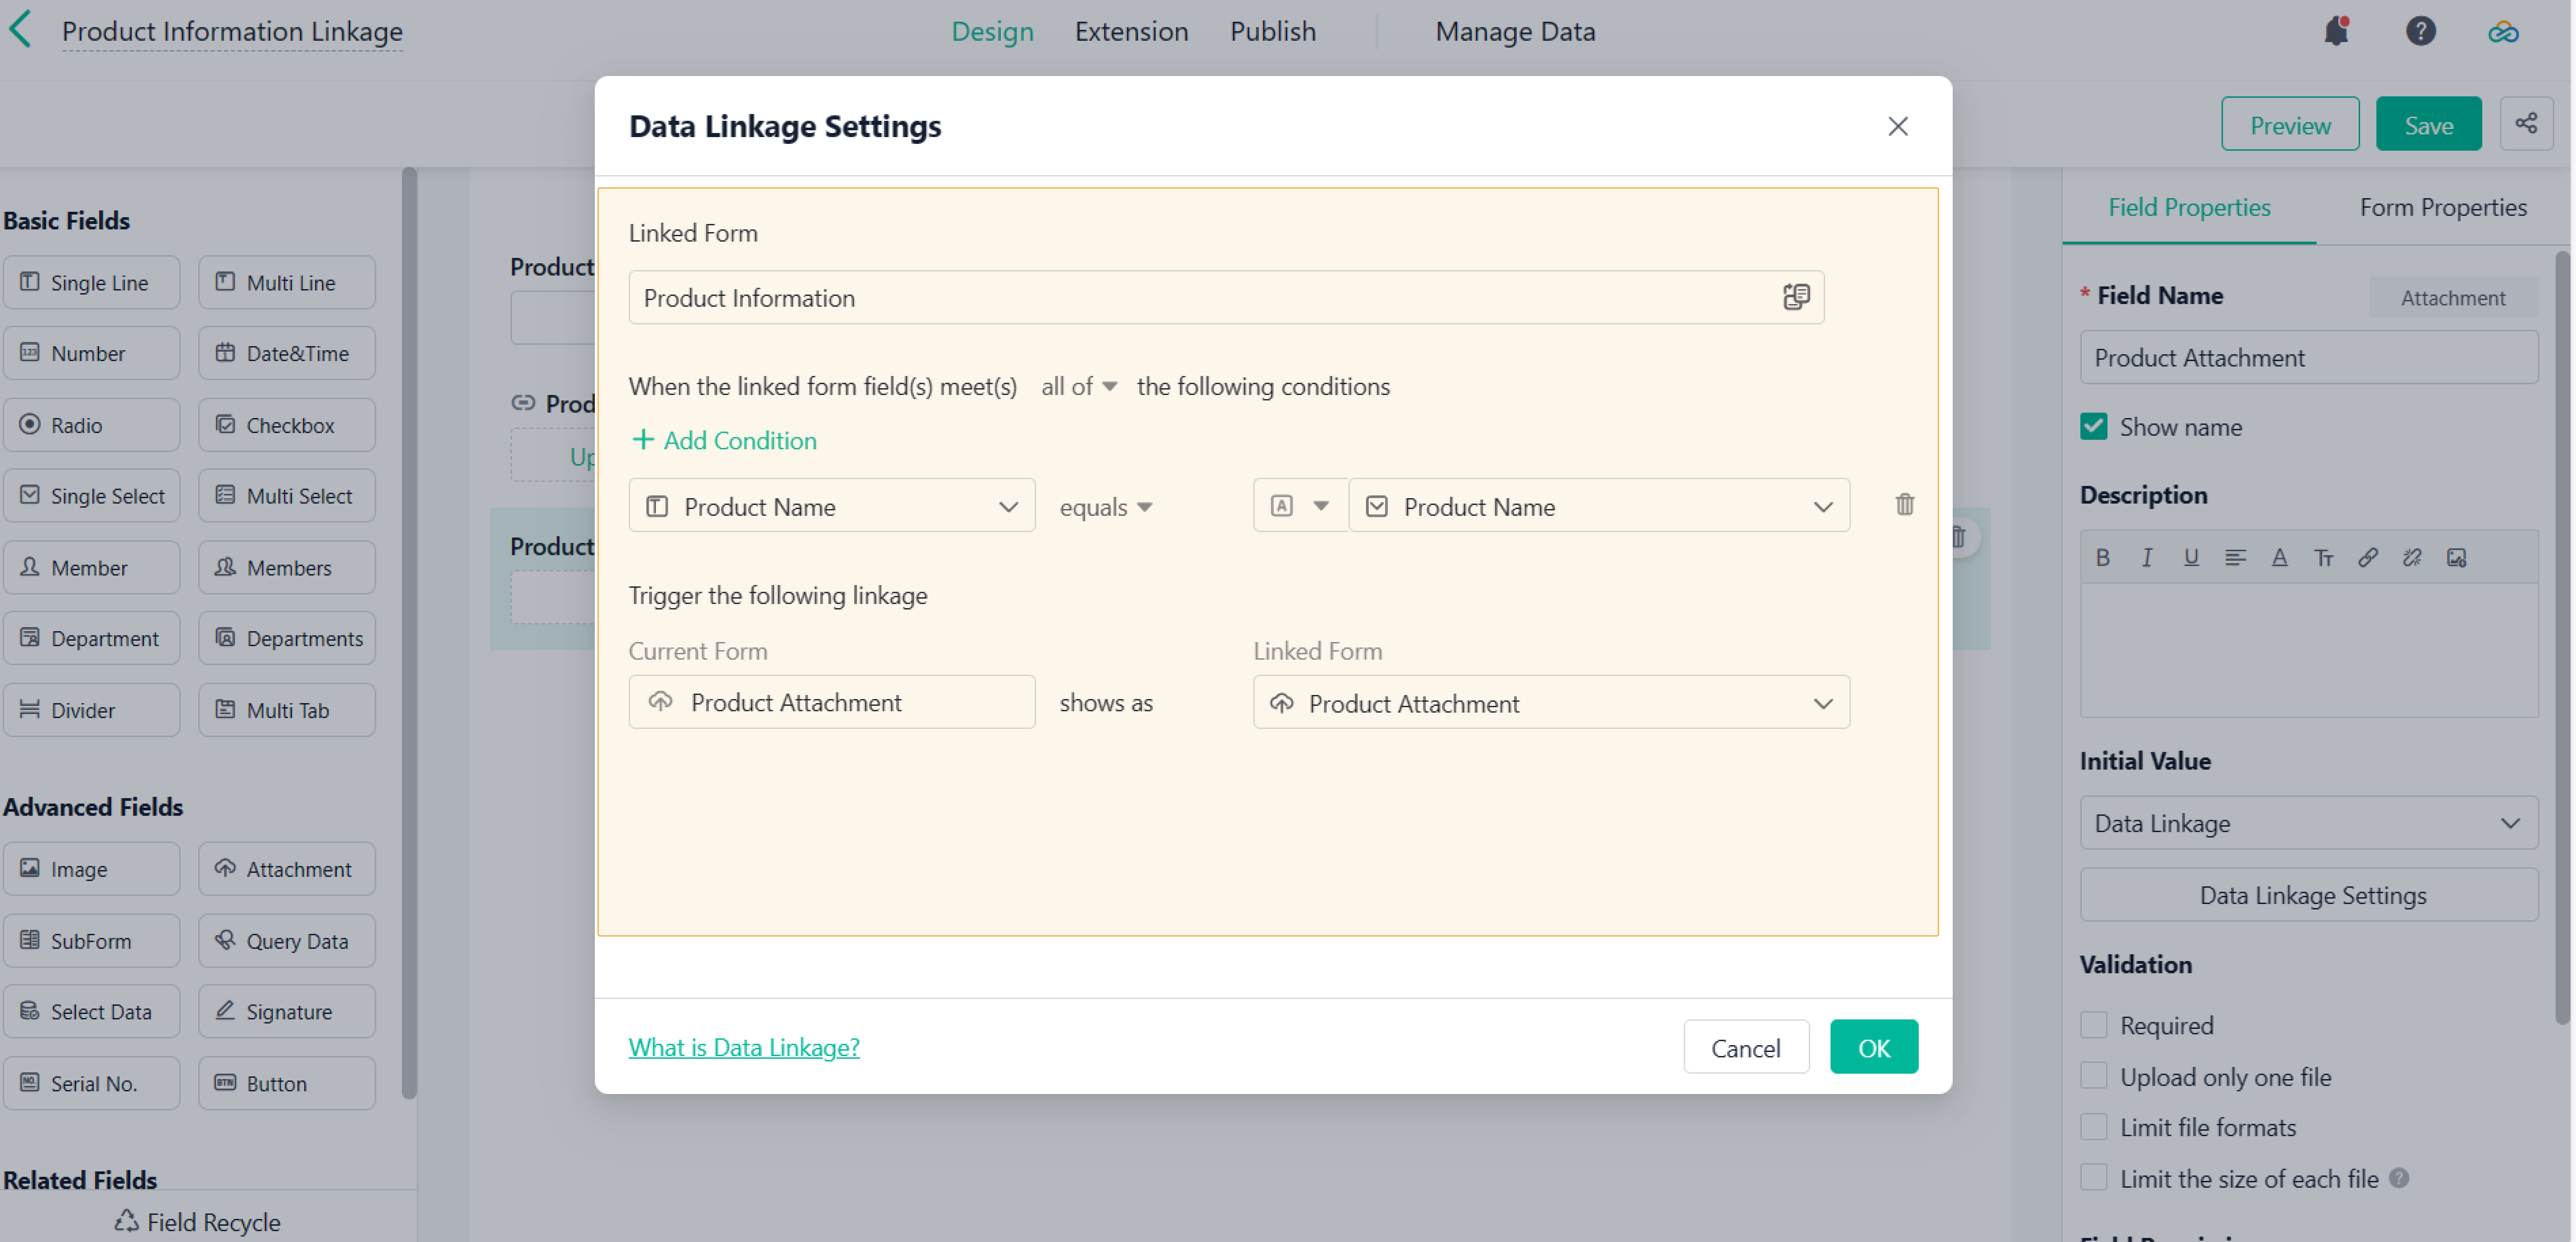This screenshot has height=1242, width=2576.
Task: Add a Multi Tab field
Action: coord(287,711)
